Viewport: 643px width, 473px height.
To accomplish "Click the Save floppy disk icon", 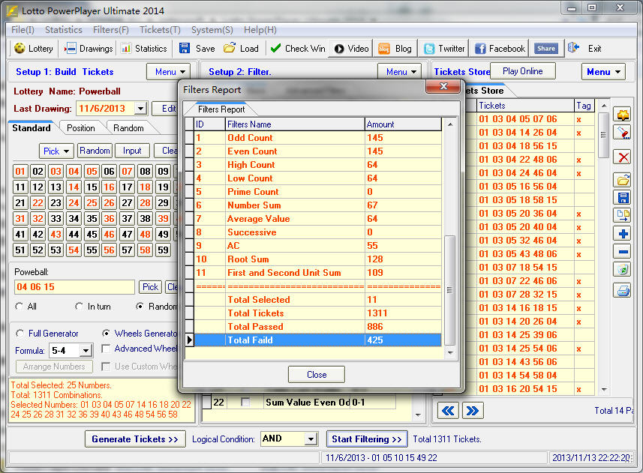I will tap(185, 48).
